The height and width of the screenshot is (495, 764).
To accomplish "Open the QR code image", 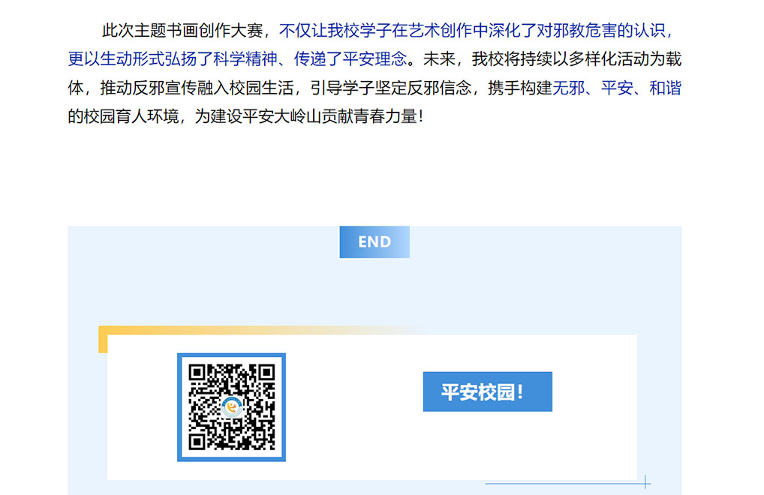I will coord(231,407).
